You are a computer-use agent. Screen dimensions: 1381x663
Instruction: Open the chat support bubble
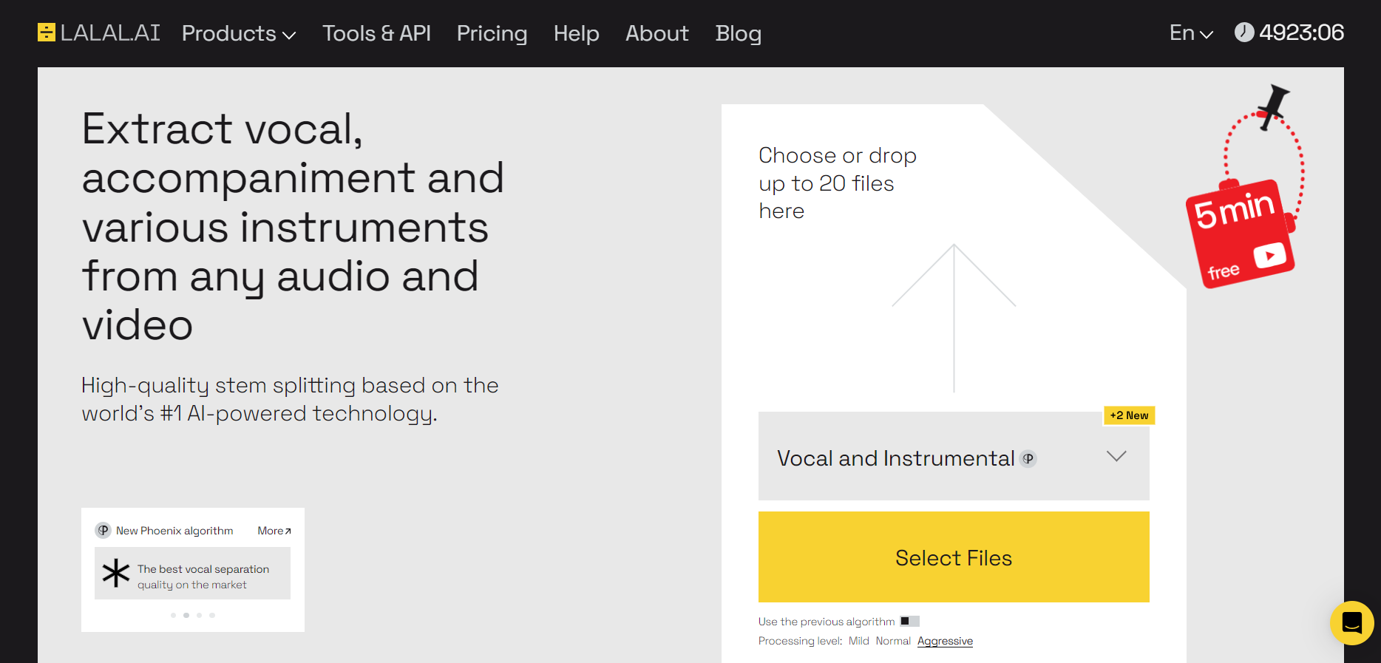coord(1351,623)
